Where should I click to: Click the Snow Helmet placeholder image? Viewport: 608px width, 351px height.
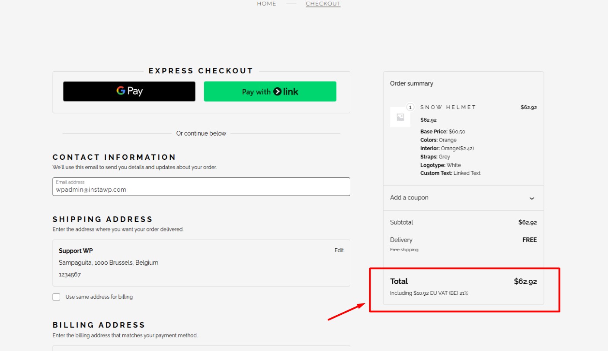(400, 117)
